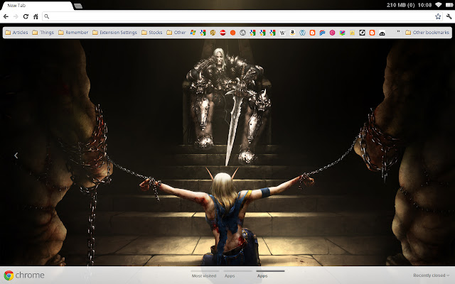This screenshot has height=284, width=455.
Task: Go back with the back arrow
Action: pos(6,16)
